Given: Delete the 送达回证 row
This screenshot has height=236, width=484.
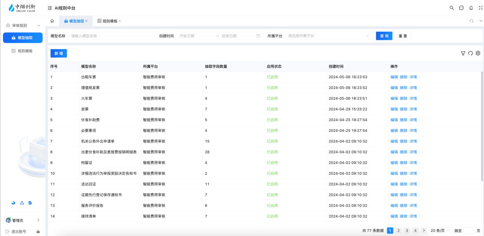Looking at the screenshot, I should click(x=404, y=184).
